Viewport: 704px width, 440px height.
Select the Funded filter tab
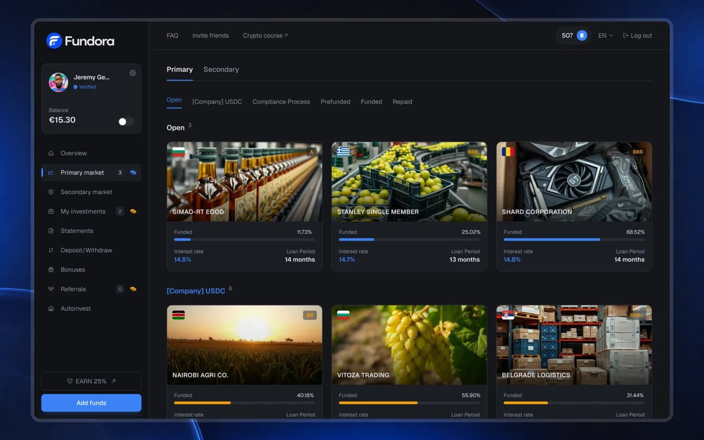(372, 102)
